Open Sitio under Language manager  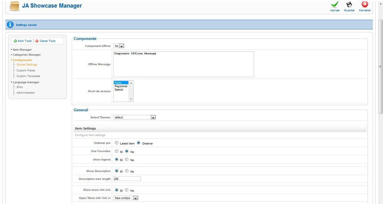click(x=19, y=87)
